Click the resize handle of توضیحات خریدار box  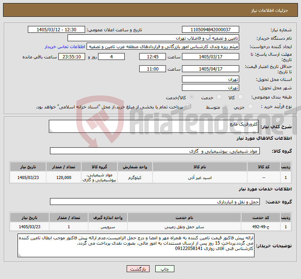[19, 255]
